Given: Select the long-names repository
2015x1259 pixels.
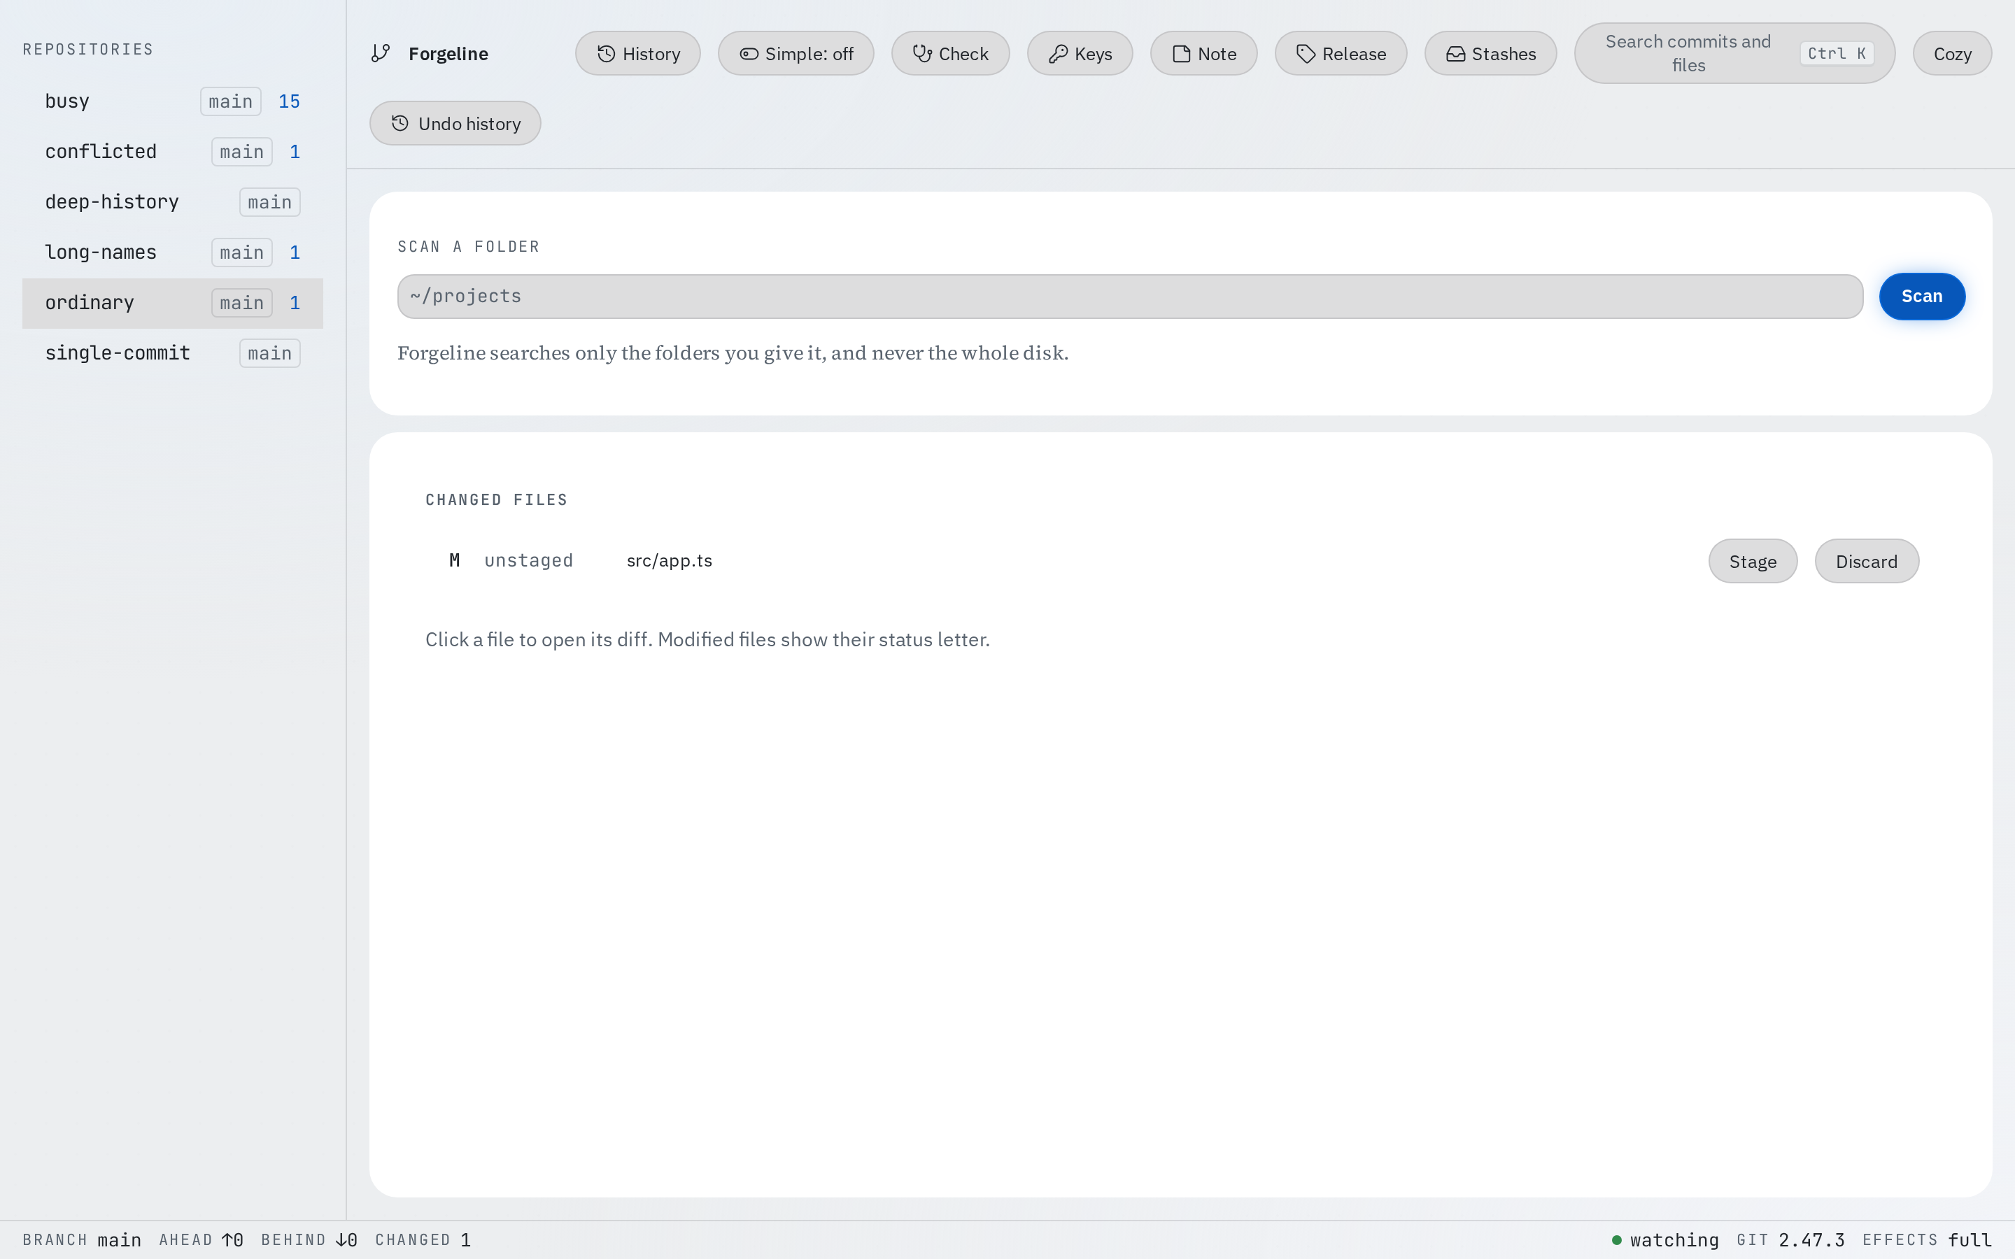Looking at the screenshot, I should [172, 252].
